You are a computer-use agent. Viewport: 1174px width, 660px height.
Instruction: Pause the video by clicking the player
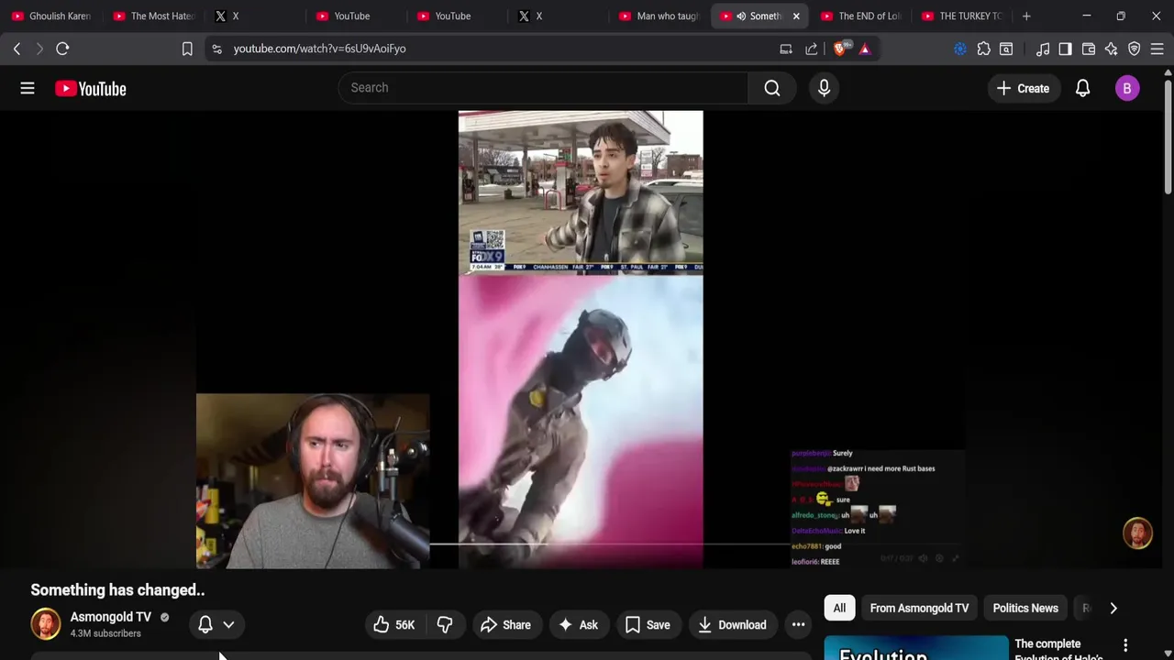581,339
